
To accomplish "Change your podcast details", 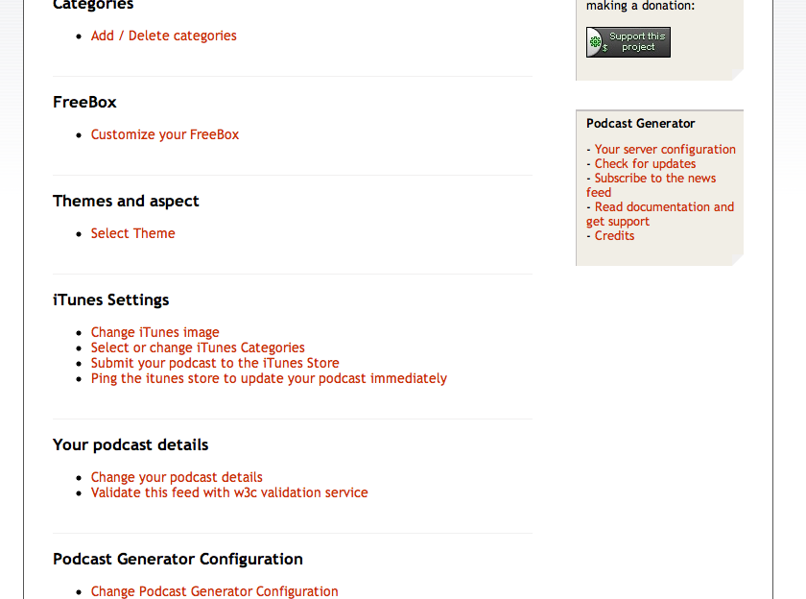I will 177,477.
